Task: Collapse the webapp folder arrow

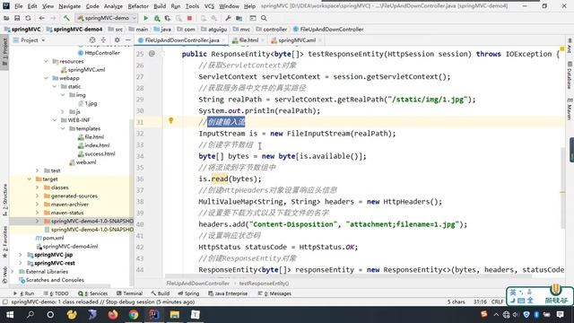Action: point(46,78)
